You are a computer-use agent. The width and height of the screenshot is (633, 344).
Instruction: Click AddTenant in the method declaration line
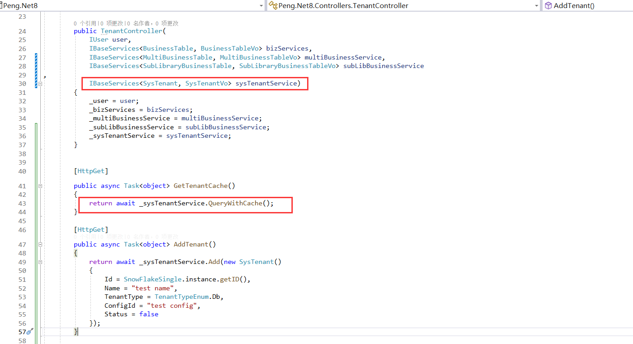coord(191,244)
